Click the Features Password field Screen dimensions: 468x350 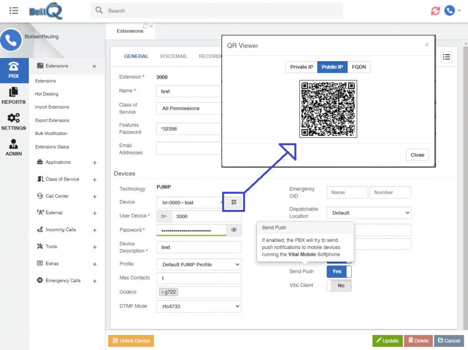pos(189,129)
